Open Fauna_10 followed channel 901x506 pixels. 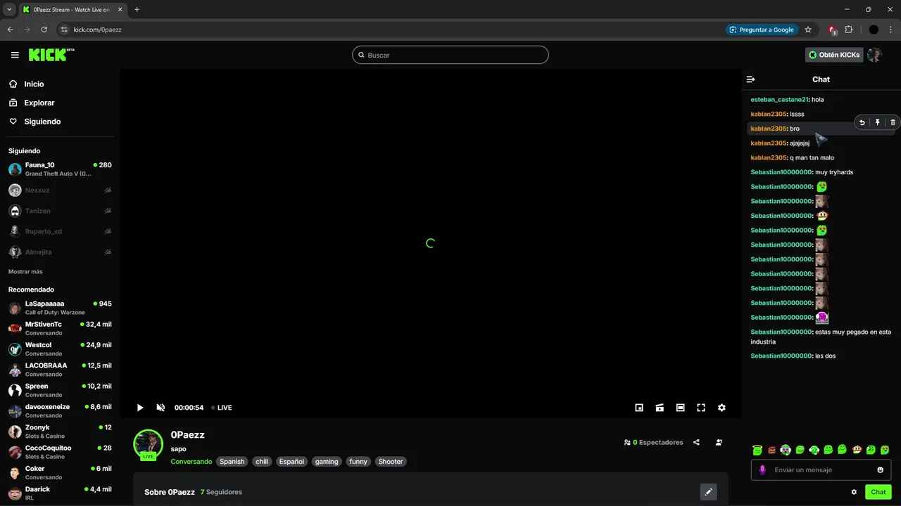60,169
